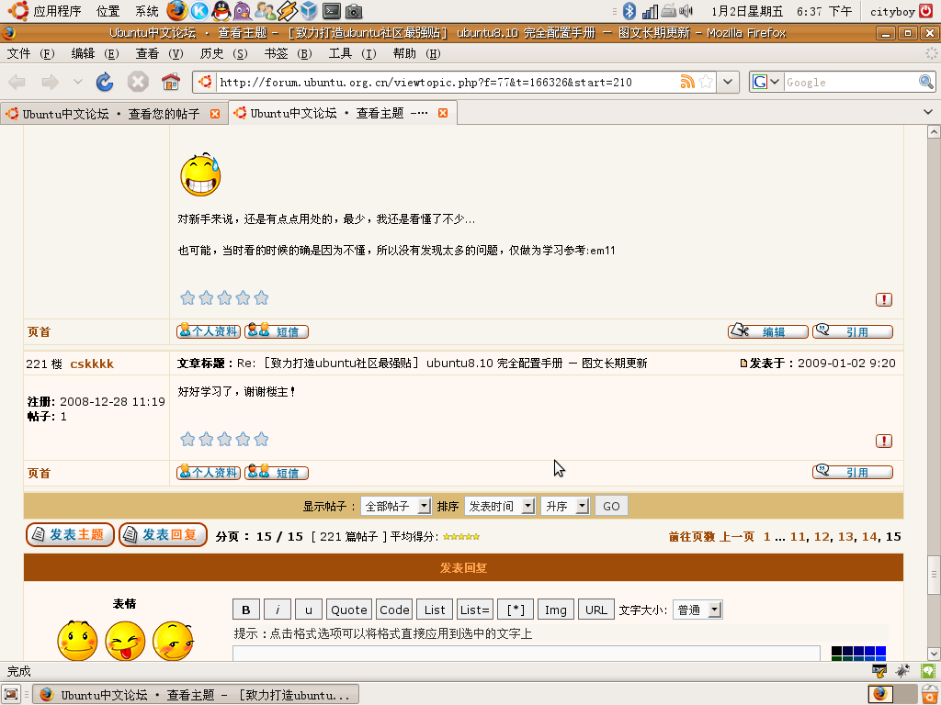941x705 pixels.
Task: Report the upper post via red exclamation icon
Action: (x=883, y=300)
